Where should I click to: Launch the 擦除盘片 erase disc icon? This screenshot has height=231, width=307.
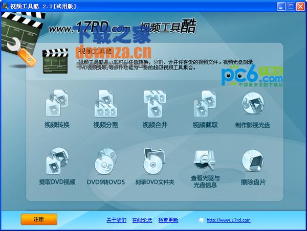click(x=253, y=160)
